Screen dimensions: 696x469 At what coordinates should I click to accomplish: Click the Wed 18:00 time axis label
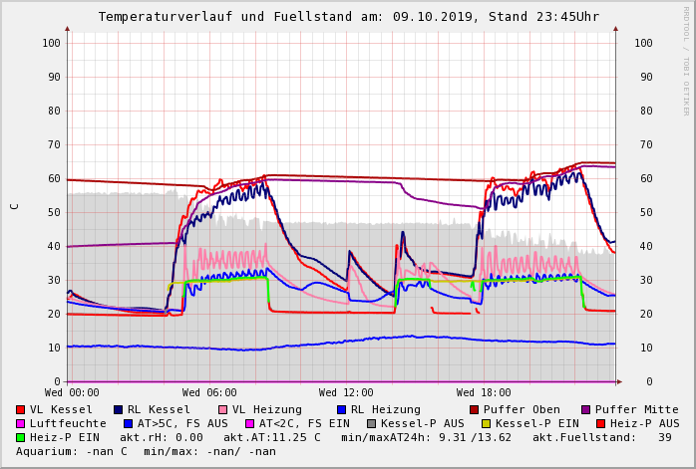484,393
